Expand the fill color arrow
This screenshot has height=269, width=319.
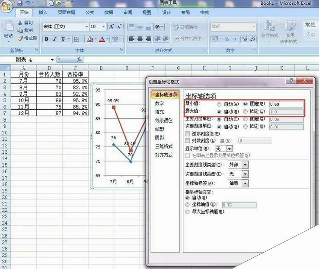[x=95, y=39]
